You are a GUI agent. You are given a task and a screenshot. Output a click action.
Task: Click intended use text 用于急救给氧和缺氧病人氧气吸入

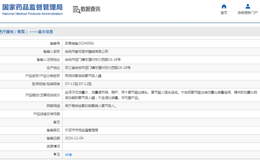tap(91, 106)
